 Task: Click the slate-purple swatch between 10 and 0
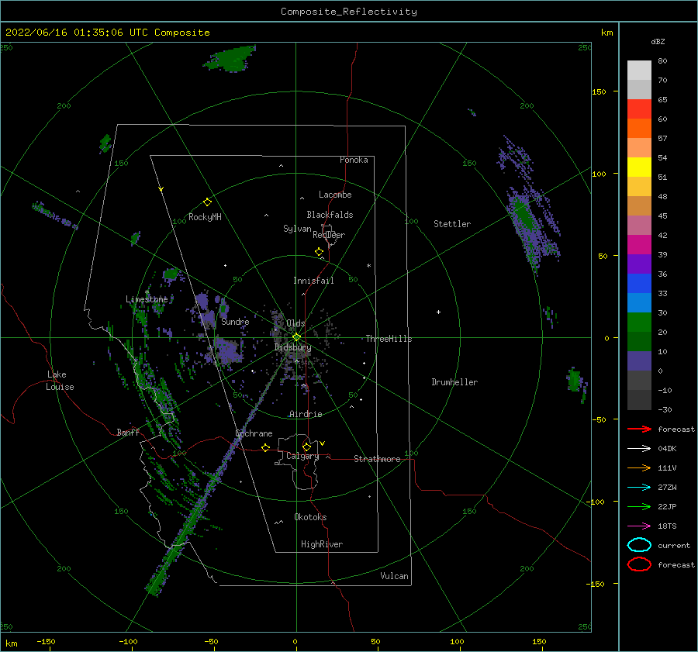[x=639, y=361]
